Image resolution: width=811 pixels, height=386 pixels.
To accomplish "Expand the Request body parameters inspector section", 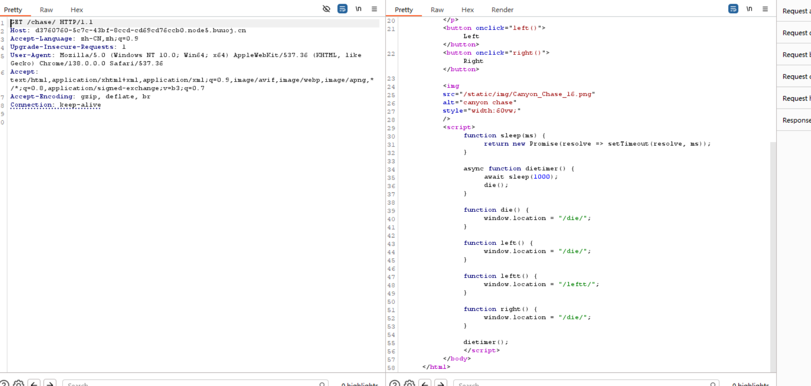I will pos(794,54).
